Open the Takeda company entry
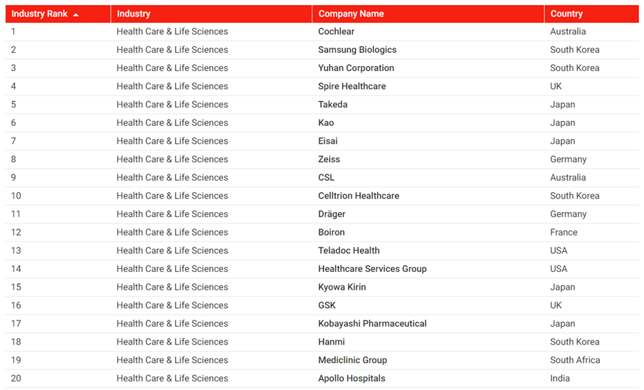The image size is (644, 390). tap(333, 105)
